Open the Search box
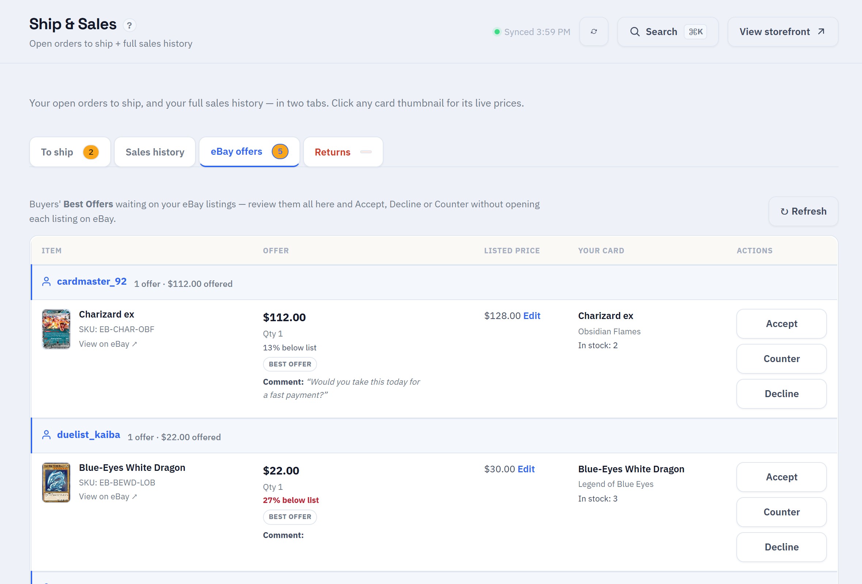The image size is (862, 584). pyautogui.click(x=668, y=32)
